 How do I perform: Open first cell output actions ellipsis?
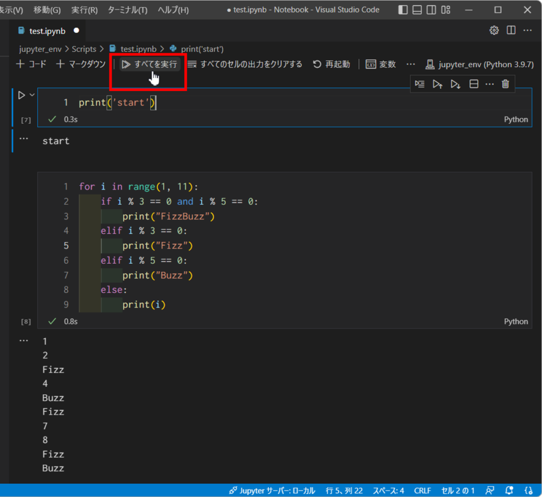[x=23, y=139]
